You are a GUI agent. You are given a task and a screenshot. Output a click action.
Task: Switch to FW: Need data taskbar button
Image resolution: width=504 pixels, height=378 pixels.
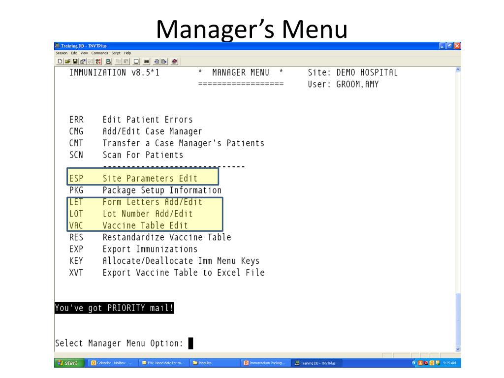point(163,363)
